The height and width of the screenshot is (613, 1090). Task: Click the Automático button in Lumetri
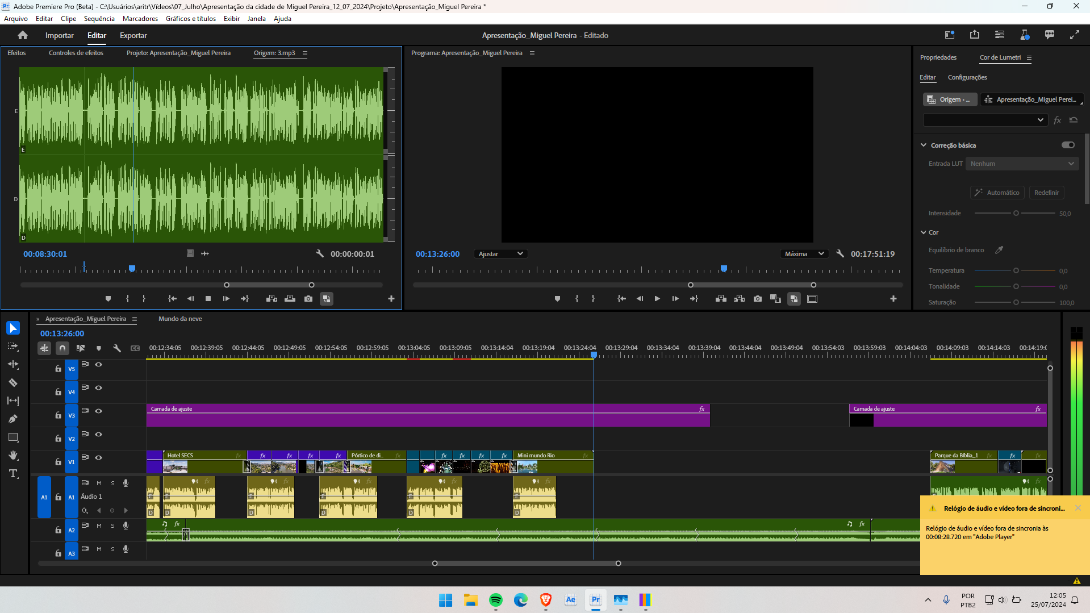coord(997,192)
